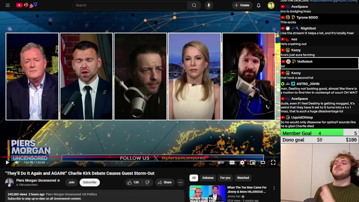The image size is (359, 202).
Task: Open the more actions ellipsis under video
Action: click(x=180, y=182)
